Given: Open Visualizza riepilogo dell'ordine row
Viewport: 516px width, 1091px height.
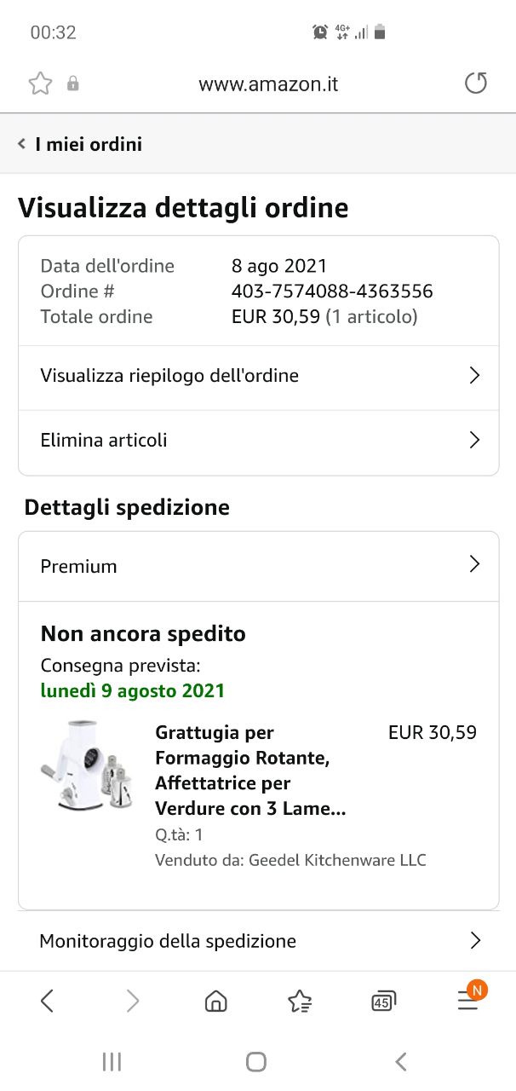Looking at the screenshot, I should [x=258, y=376].
